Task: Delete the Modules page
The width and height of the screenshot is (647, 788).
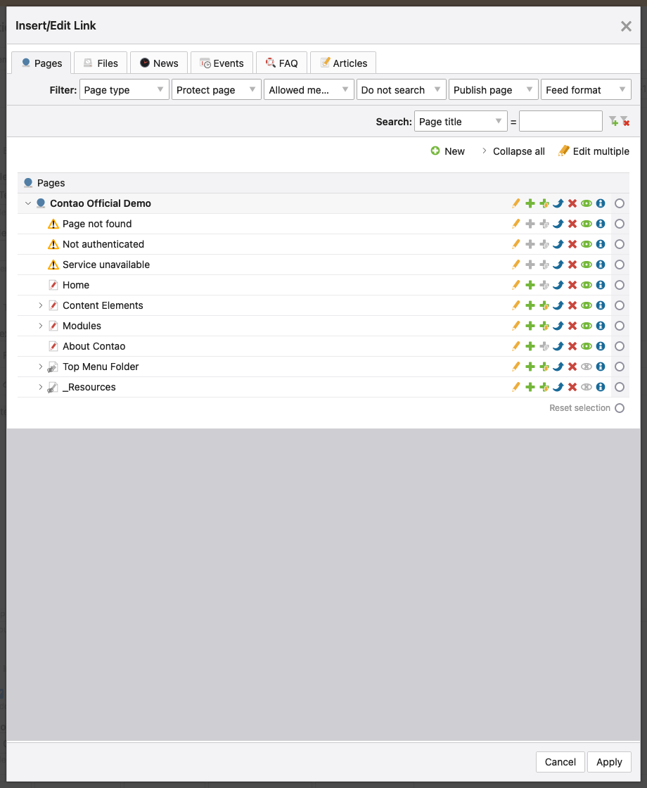Action: click(572, 326)
